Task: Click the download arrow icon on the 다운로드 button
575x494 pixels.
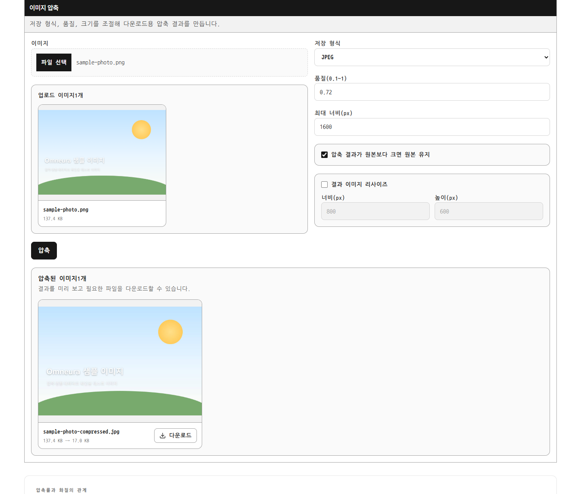Action: click(x=163, y=436)
